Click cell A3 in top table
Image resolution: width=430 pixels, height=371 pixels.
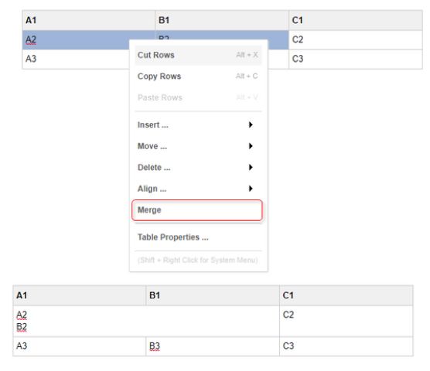click(76, 60)
